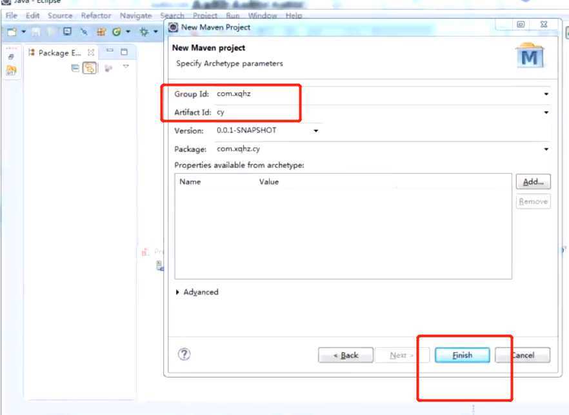Click the Back button
The height and width of the screenshot is (415, 569).
[x=346, y=355]
